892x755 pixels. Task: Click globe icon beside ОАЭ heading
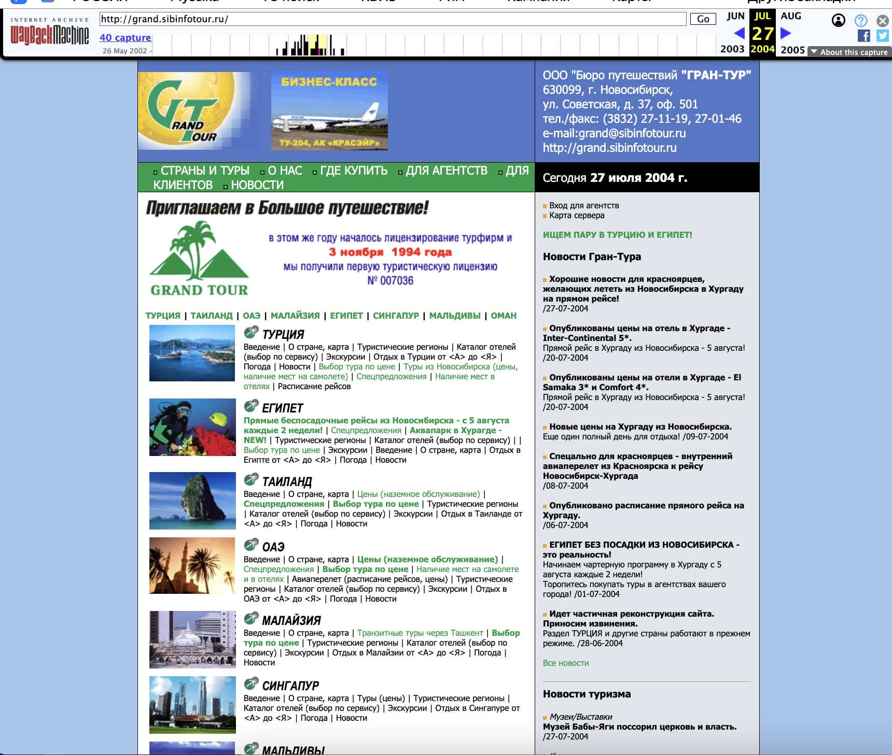pyautogui.click(x=251, y=545)
